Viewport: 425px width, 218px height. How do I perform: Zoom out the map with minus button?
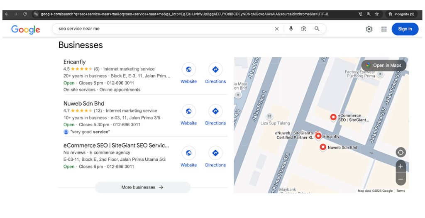[401, 179]
